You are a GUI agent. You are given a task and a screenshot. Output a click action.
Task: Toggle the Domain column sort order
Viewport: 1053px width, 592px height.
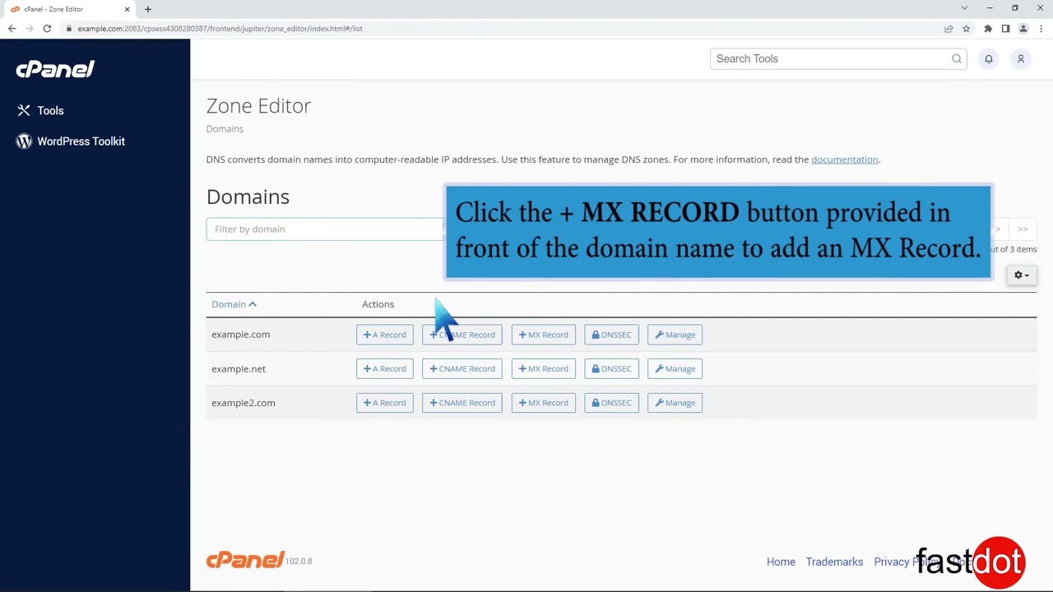tap(234, 303)
